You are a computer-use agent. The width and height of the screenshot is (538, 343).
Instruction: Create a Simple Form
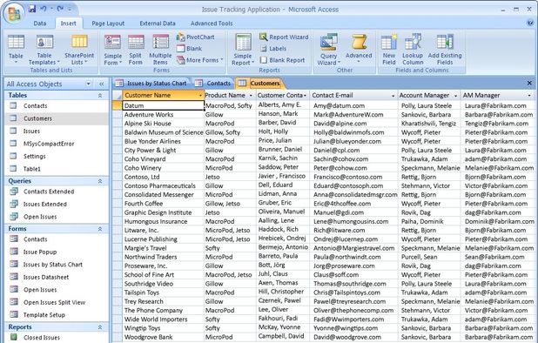(x=112, y=50)
